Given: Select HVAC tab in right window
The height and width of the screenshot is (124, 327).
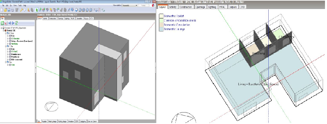Looking at the screenshot, I should pos(222,7).
